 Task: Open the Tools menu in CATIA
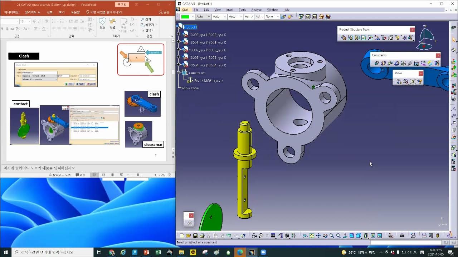coord(242,10)
